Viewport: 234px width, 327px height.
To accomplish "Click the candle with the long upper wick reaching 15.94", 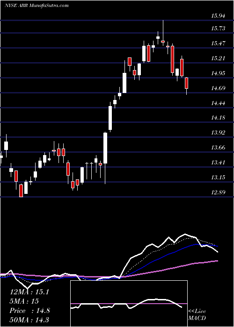I will 163,33.
